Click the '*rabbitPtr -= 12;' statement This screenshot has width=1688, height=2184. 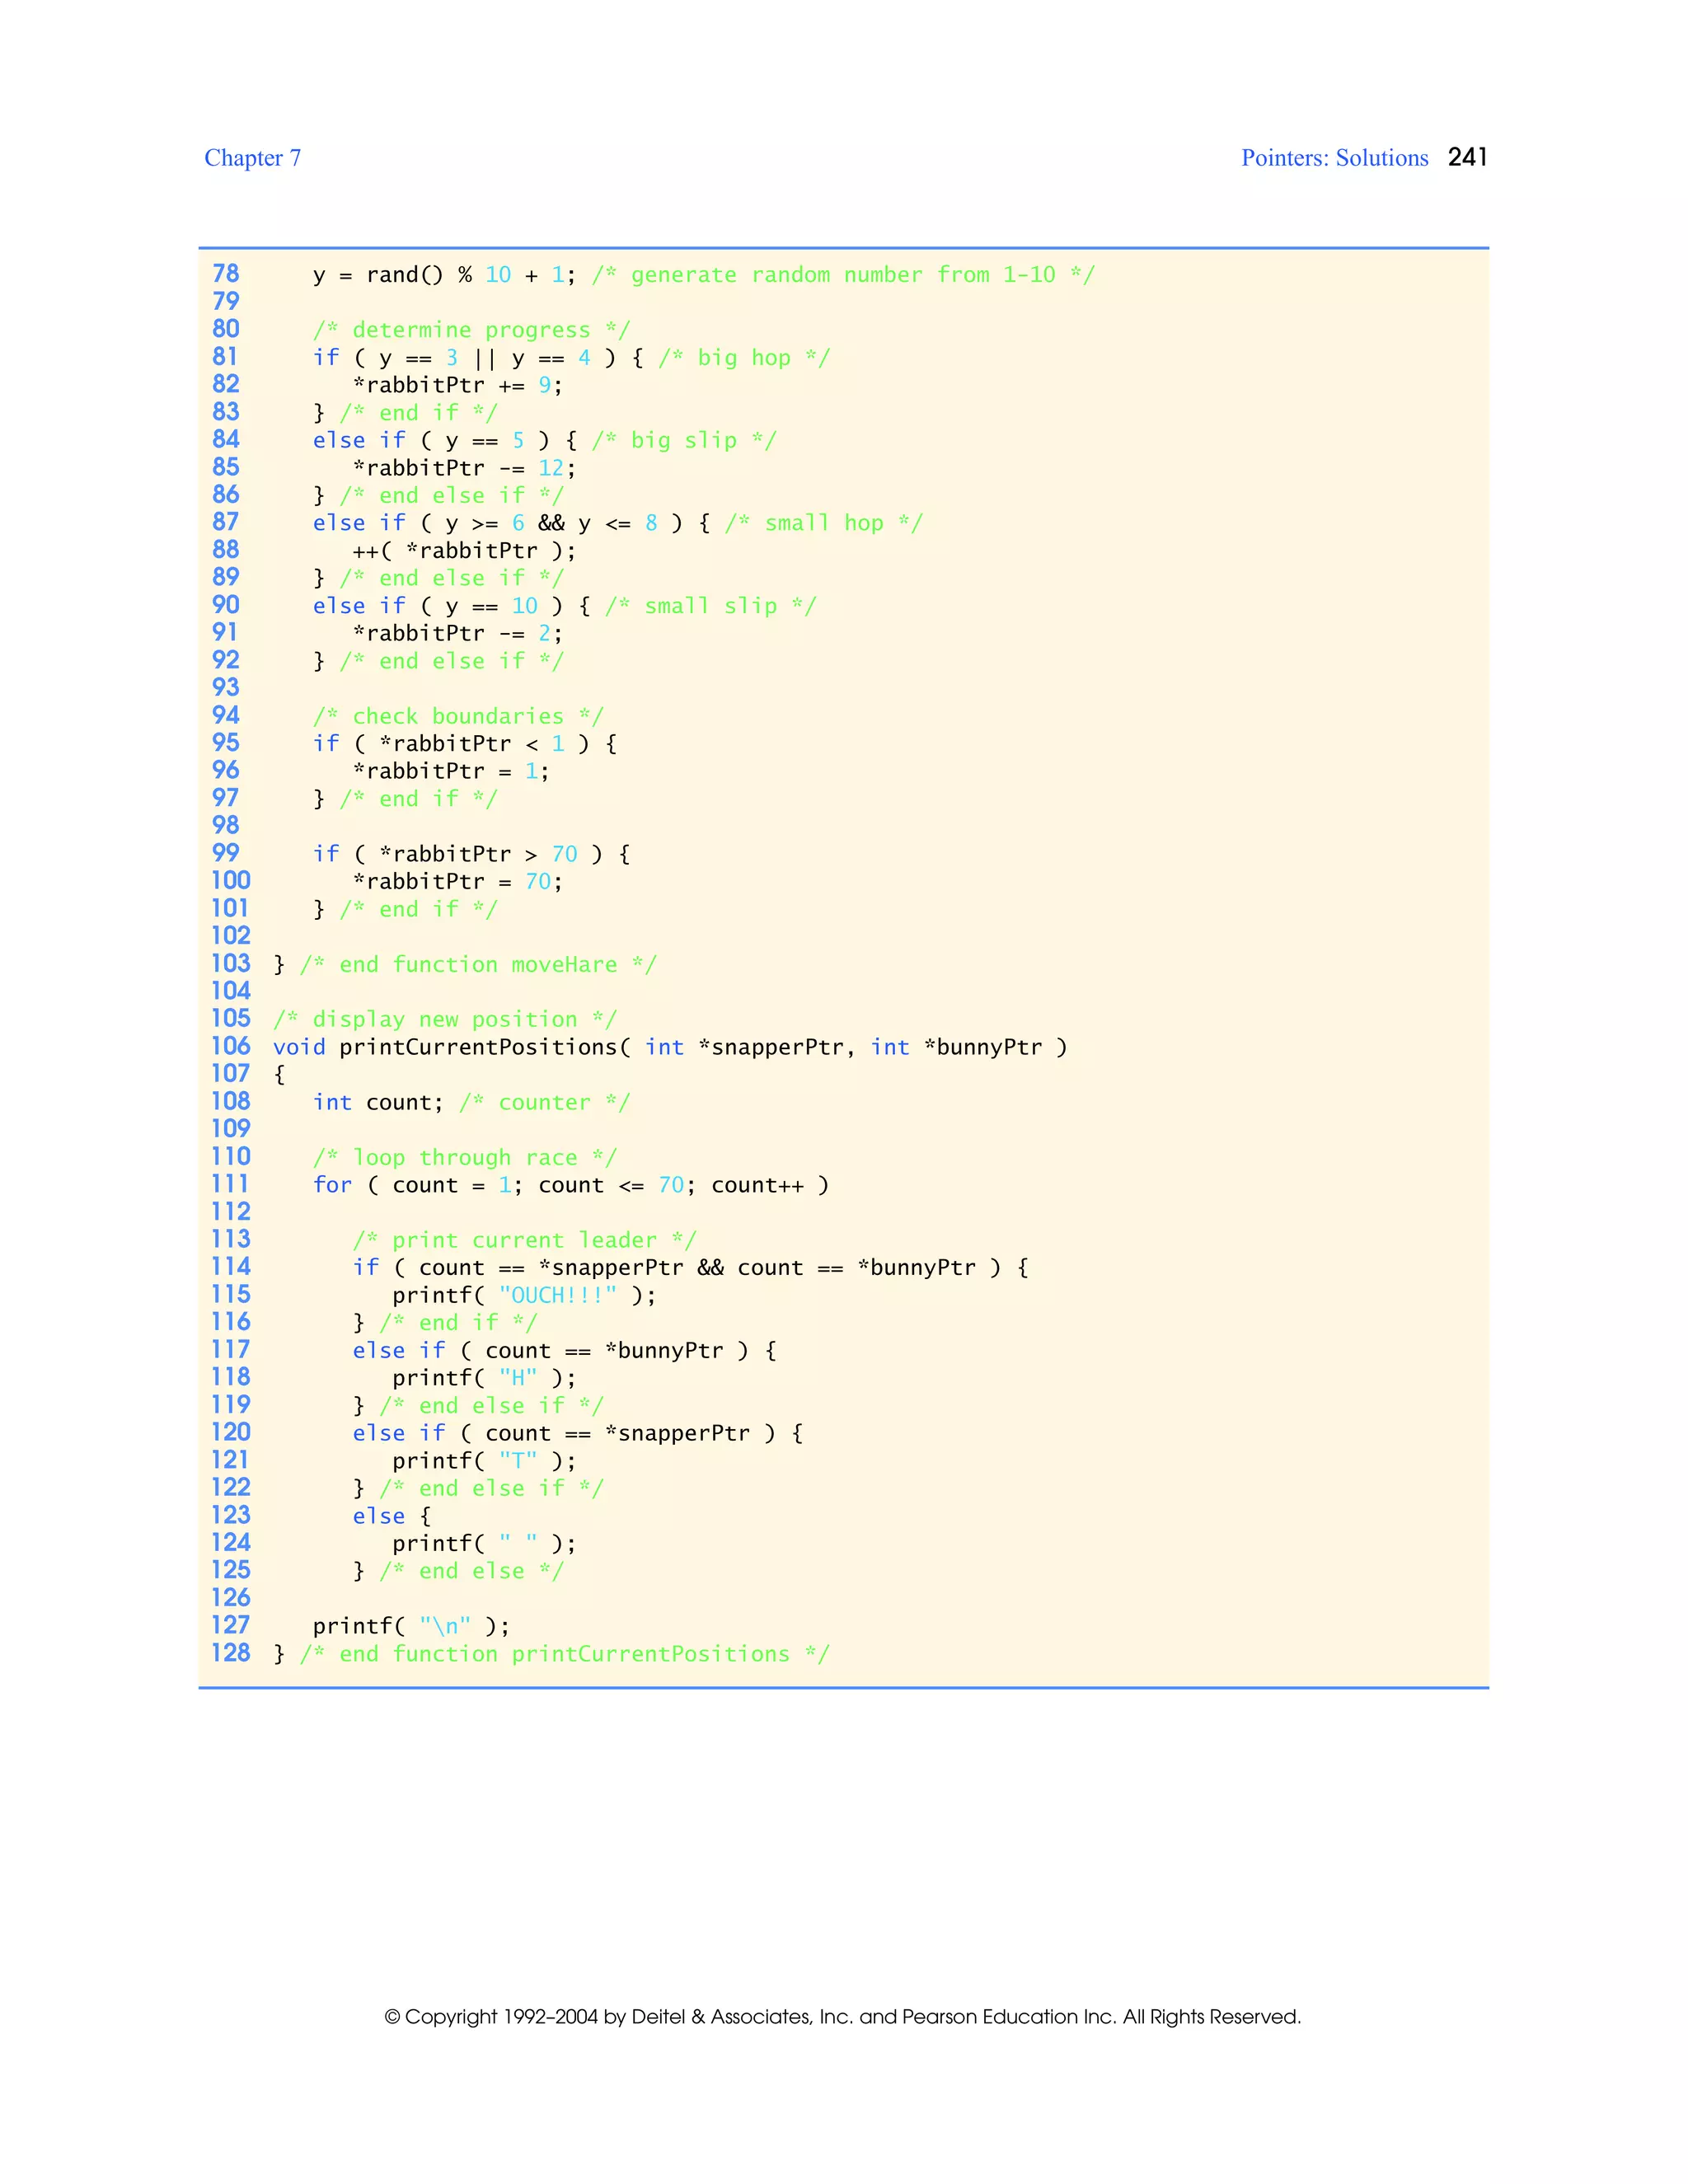pyautogui.click(x=464, y=468)
